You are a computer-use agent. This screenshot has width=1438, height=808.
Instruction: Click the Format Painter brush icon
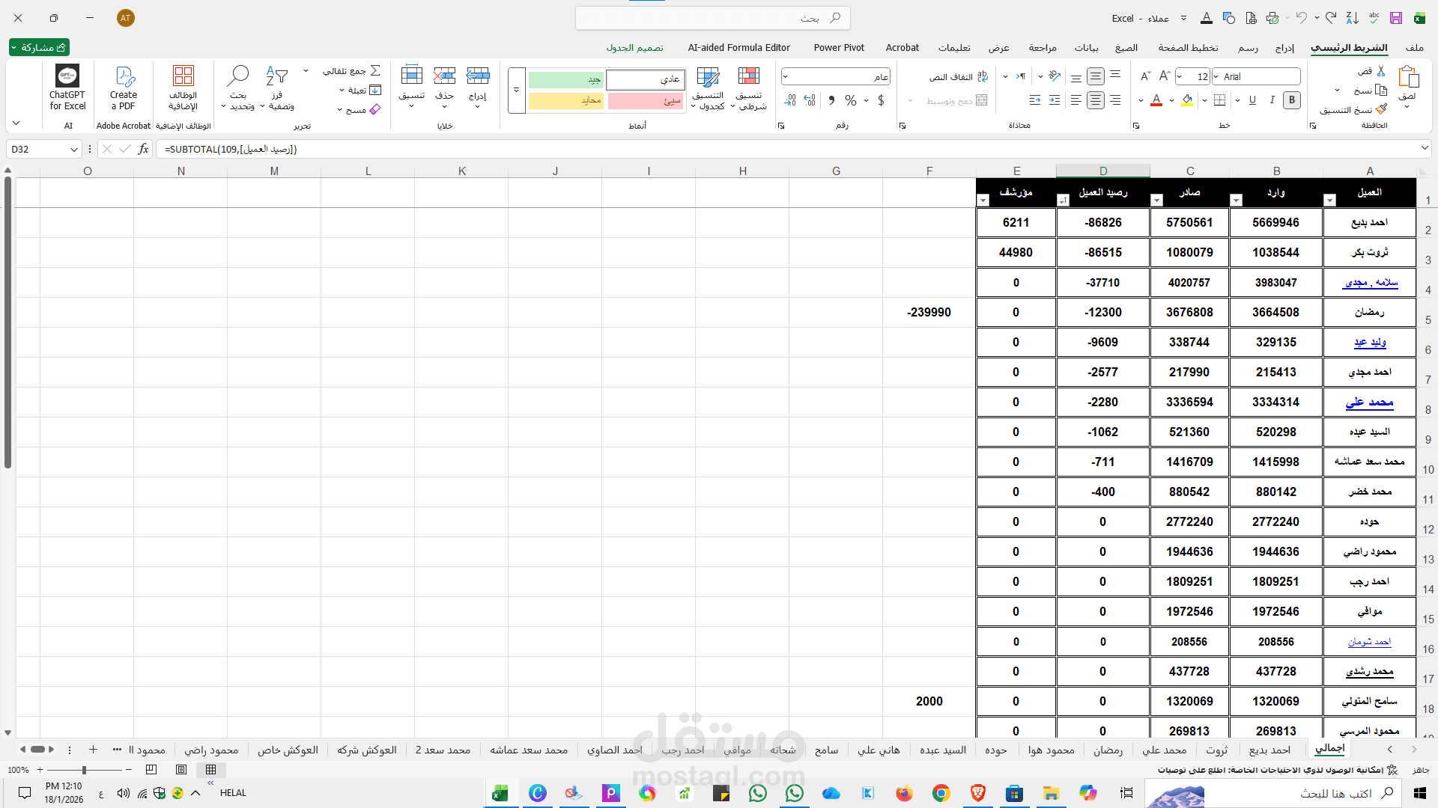[1381, 109]
